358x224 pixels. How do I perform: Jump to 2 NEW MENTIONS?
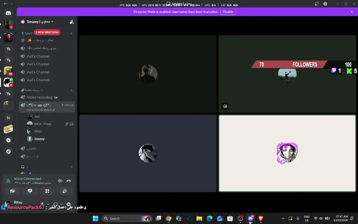point(47,32)
